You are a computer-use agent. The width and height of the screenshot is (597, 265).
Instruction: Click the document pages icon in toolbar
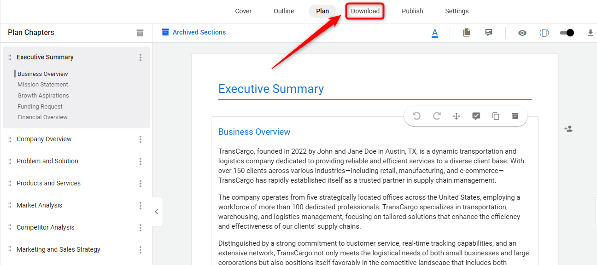[x=467, y=33]
